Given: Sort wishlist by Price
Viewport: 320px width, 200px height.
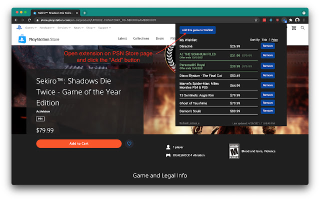Looking at the screenshot, I should pyautogui.click(x=274, y=40).
